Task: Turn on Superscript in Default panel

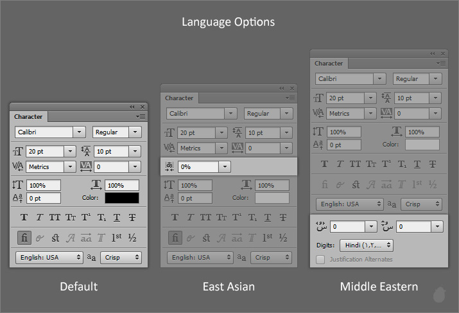Action: pyautogui.click(x=85, y=217)
